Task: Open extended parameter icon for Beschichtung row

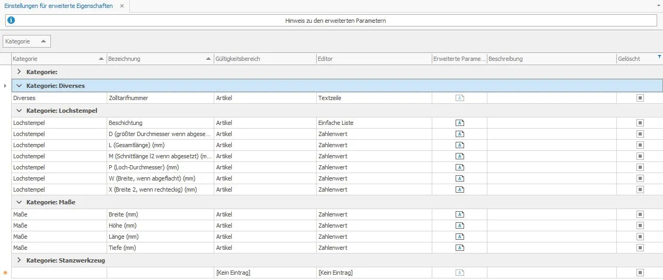Action: (460, 123)
